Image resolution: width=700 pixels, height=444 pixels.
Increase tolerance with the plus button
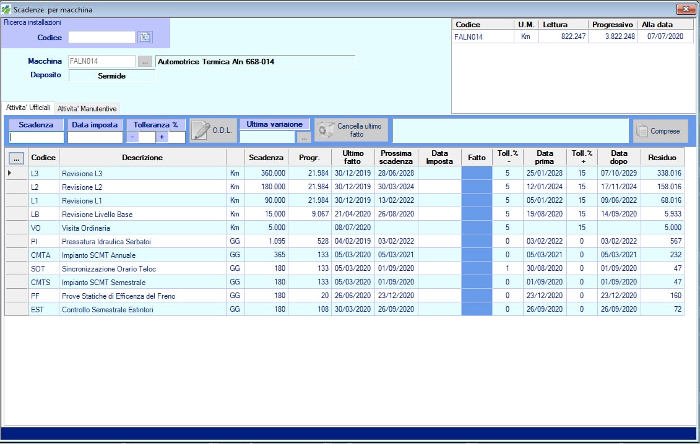tap(162, 137)
